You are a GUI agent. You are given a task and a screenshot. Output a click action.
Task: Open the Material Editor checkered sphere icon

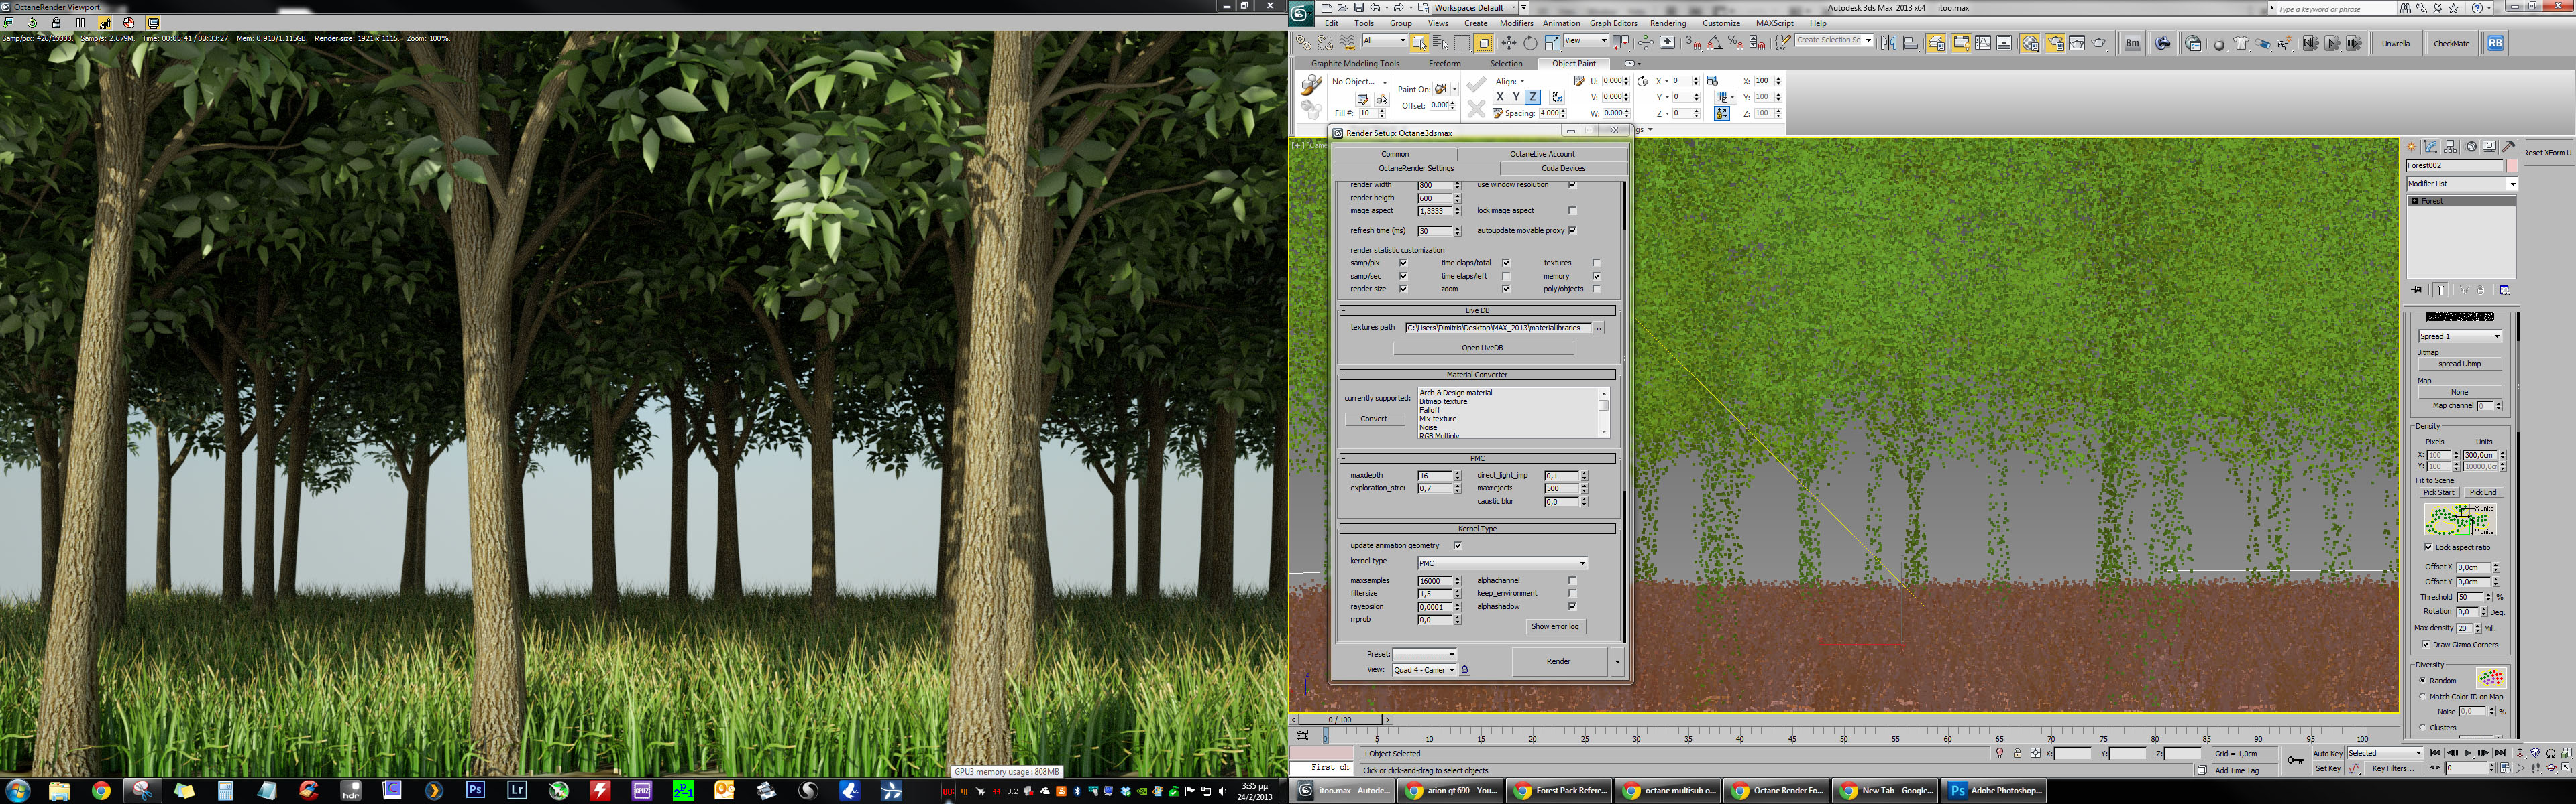[x=2031, y=43]
